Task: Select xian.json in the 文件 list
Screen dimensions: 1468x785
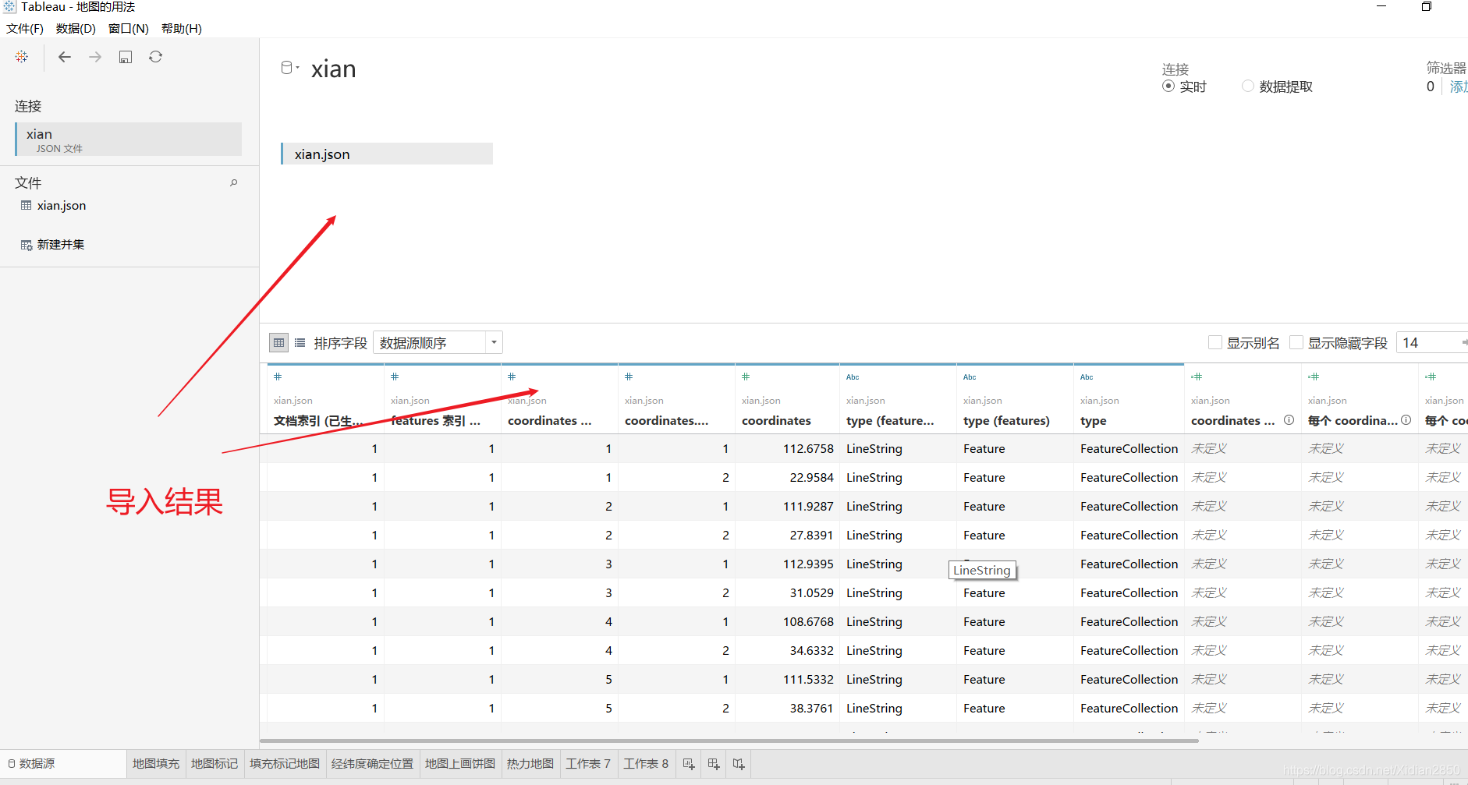Action: (62, 206)
